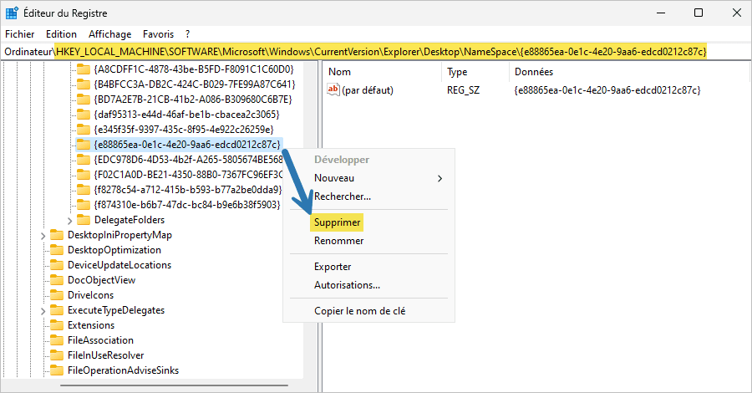Click the DesktopIniPropertyMap folder icon
752x393 pixels.
pyautogui.click(x=57, y=235)
